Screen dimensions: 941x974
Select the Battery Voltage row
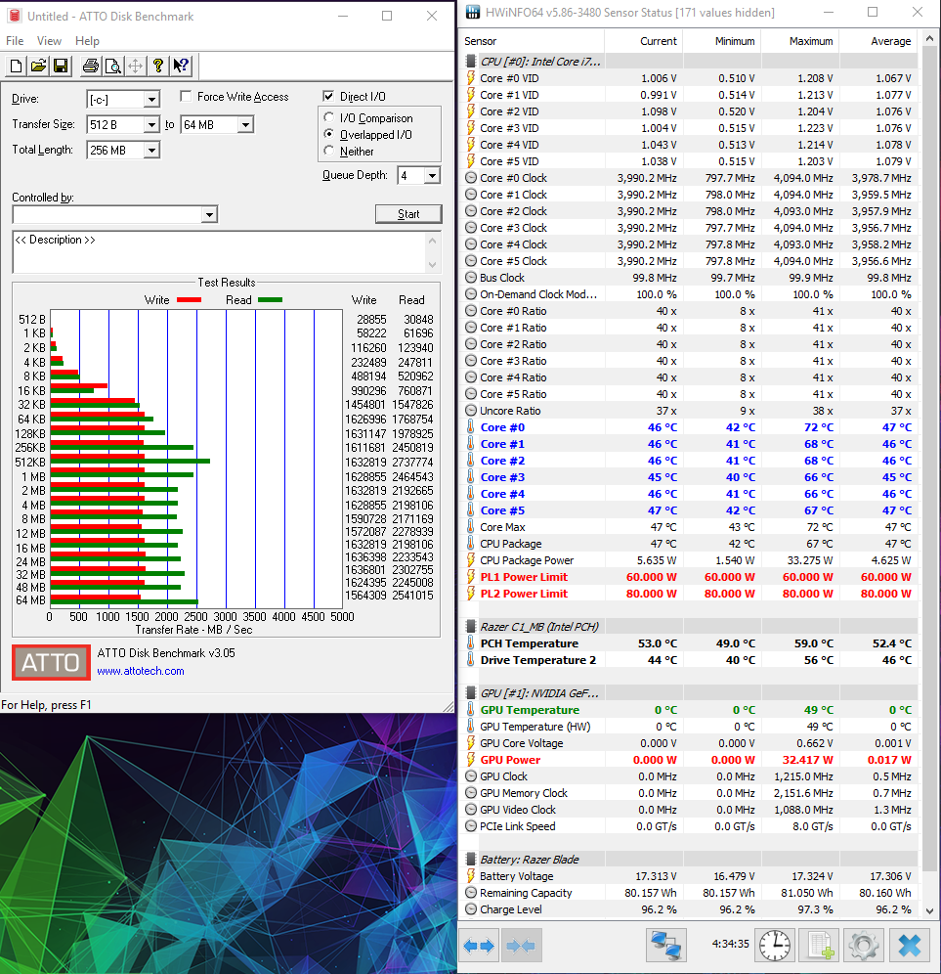pyautogui.click(x=689, y=876)
